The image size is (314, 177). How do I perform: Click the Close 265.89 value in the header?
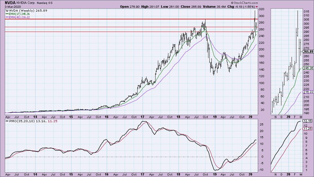pyautogui.click(x=191, y=7)
